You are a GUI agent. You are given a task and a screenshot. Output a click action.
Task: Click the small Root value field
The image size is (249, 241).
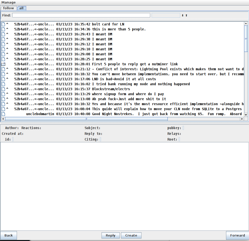[179, 139]
